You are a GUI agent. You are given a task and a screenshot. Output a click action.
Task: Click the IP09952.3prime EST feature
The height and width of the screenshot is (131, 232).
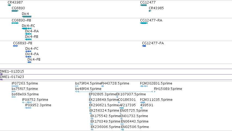[28, 108]
